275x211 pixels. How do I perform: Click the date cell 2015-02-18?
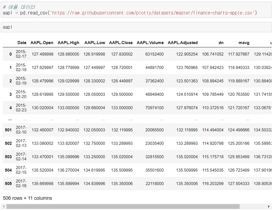tap(21, 67)
